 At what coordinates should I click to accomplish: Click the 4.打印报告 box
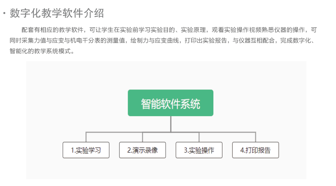click(256, 150)
